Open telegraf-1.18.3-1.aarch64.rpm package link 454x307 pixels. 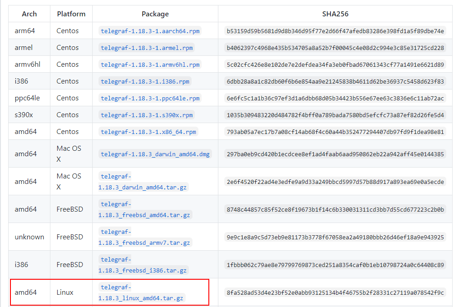(150, 31)
